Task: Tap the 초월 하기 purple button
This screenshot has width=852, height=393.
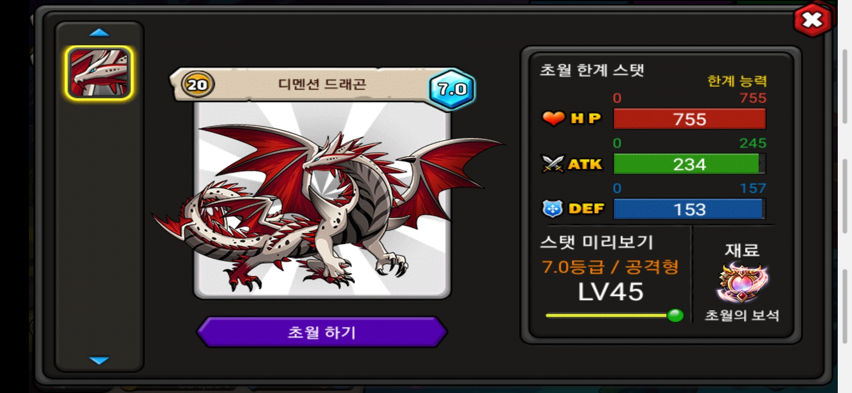Action: click(x=322, y=332)
